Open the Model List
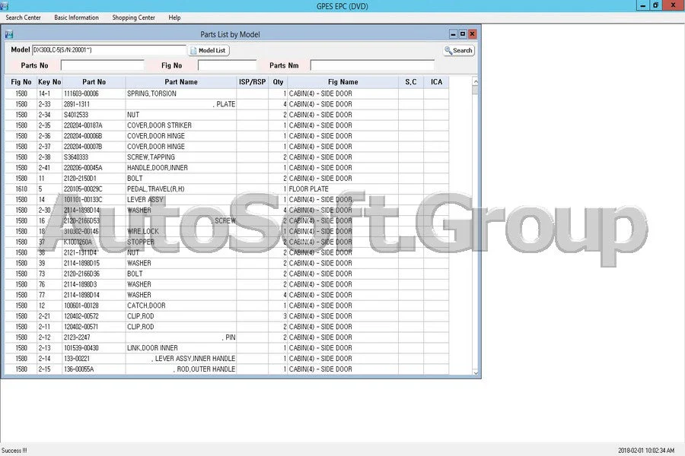Screen dimensions: 685x456 click(209, 50)
